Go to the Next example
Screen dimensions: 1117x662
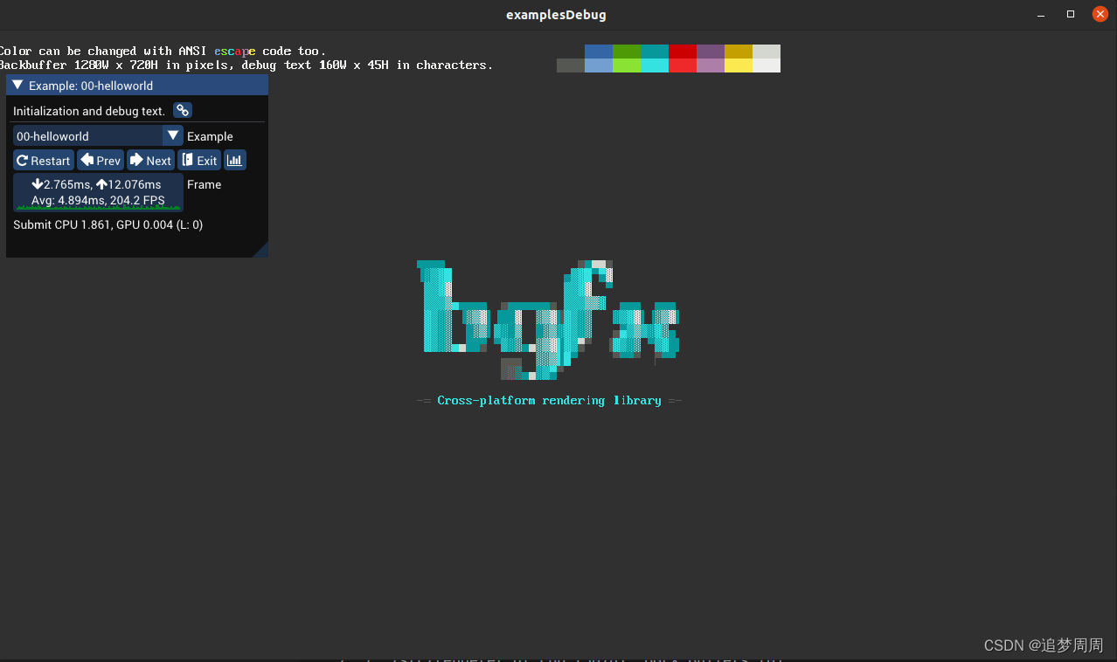(150, 160)
